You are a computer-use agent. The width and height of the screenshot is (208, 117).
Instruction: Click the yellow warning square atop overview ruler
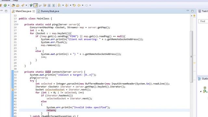click(x=194, y=16)
